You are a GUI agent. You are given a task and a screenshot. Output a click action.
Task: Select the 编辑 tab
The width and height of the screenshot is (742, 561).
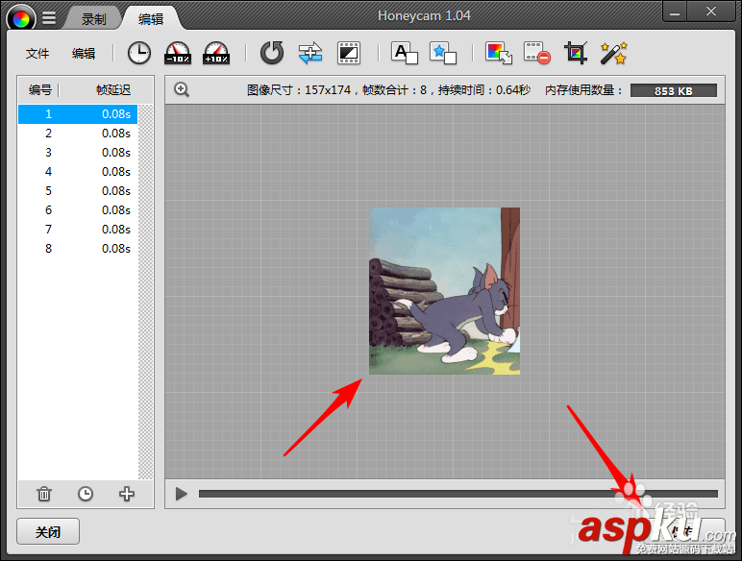151,19
